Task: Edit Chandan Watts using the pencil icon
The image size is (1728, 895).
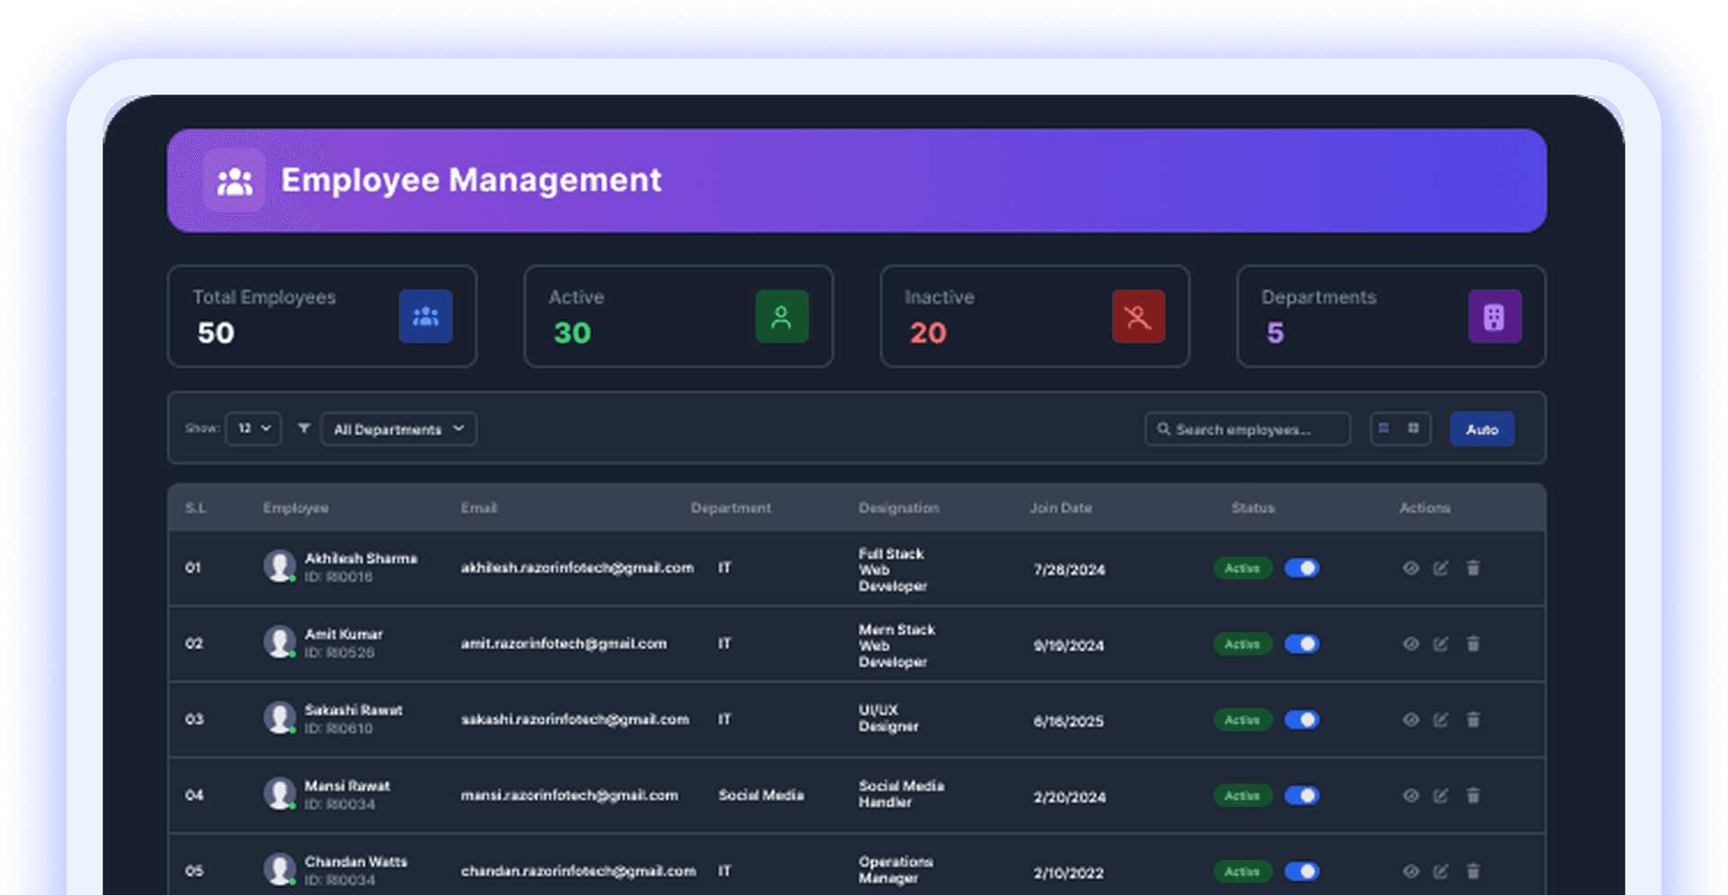Action: pyautogui.click(x=1442, y=871)
